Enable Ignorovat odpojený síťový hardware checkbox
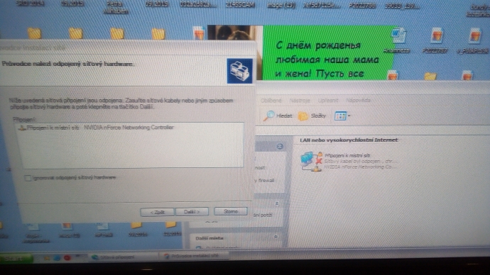490x275 pixels. pos(28,178)
